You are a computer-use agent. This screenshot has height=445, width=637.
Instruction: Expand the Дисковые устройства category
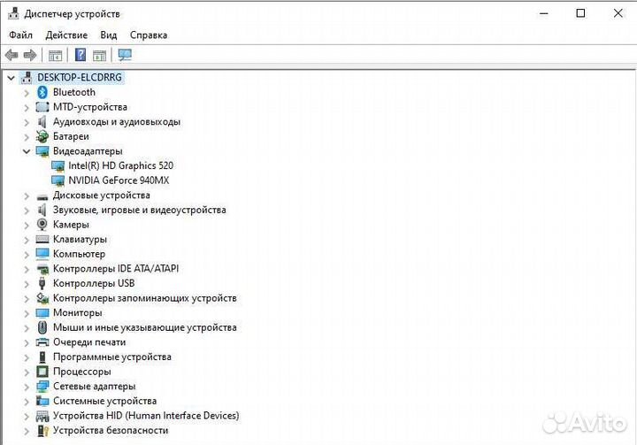click(27, 196)
